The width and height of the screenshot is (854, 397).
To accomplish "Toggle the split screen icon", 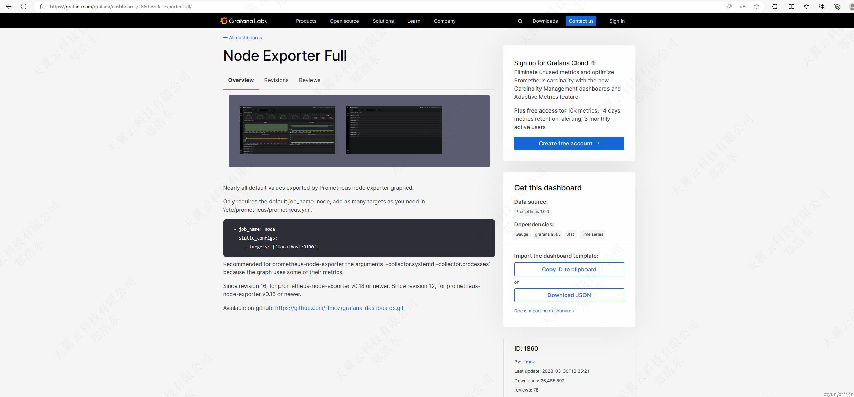I will point(792,7).
